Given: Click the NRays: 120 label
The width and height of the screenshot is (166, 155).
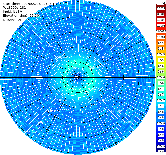Looking at the screenshot, I should click(x=13, y=20).
